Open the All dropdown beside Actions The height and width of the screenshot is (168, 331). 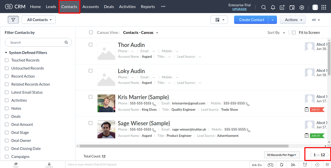pyautogui.click(x=316, y=20)
